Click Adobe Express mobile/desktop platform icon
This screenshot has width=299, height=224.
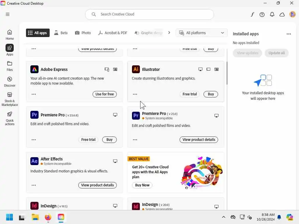click(107, 69)
